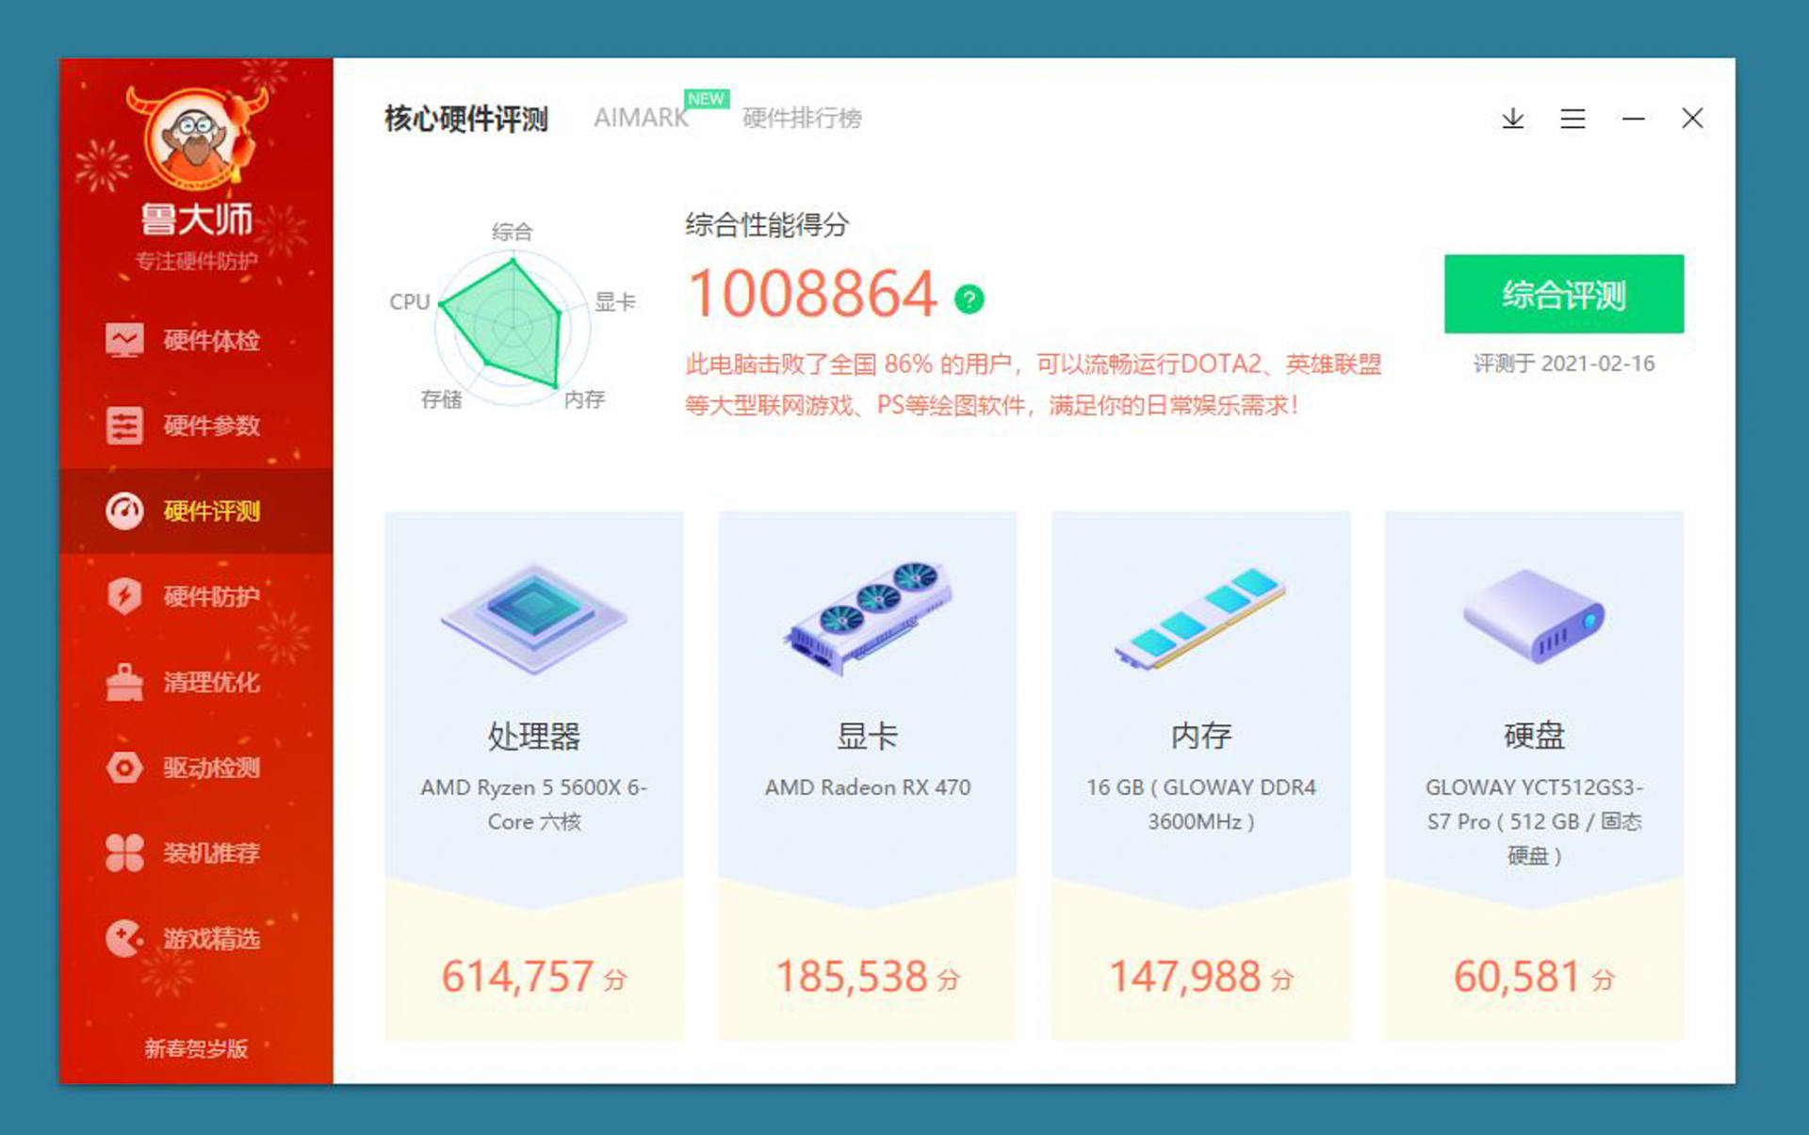Viewport: 1809px width, 1135px height.
Task: Click 综合 label atop radar chart
Action: click(513, 231)
